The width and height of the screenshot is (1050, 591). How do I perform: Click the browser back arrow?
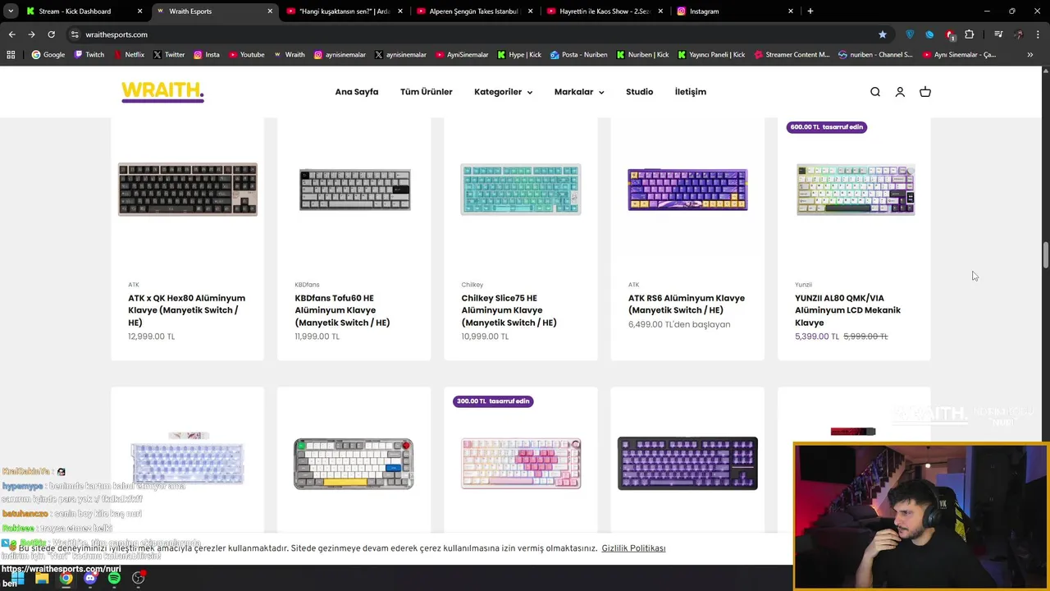pyautogui.click(x=11, y=34)
